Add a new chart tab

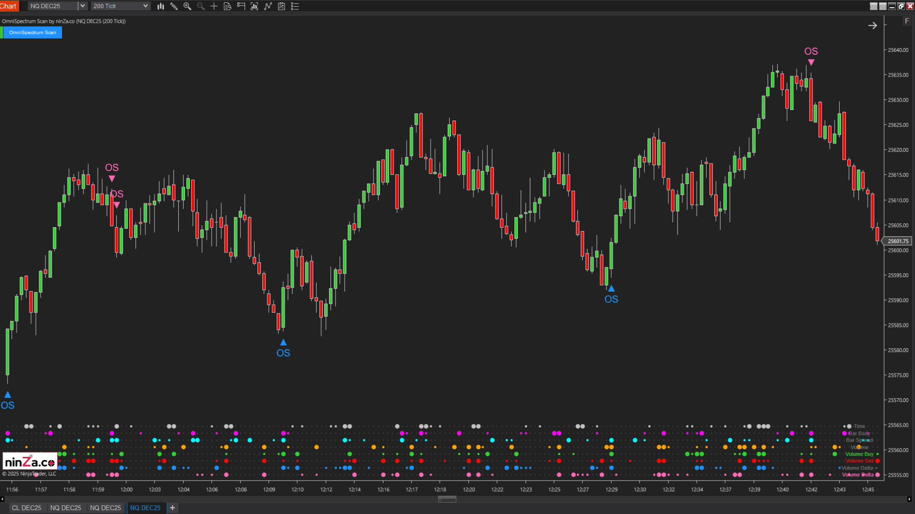point(173,508)
